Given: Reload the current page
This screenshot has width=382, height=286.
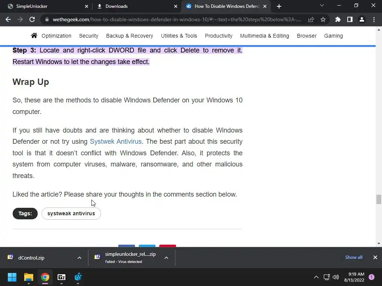Looking at the screenshot, I should click(32, 19).
